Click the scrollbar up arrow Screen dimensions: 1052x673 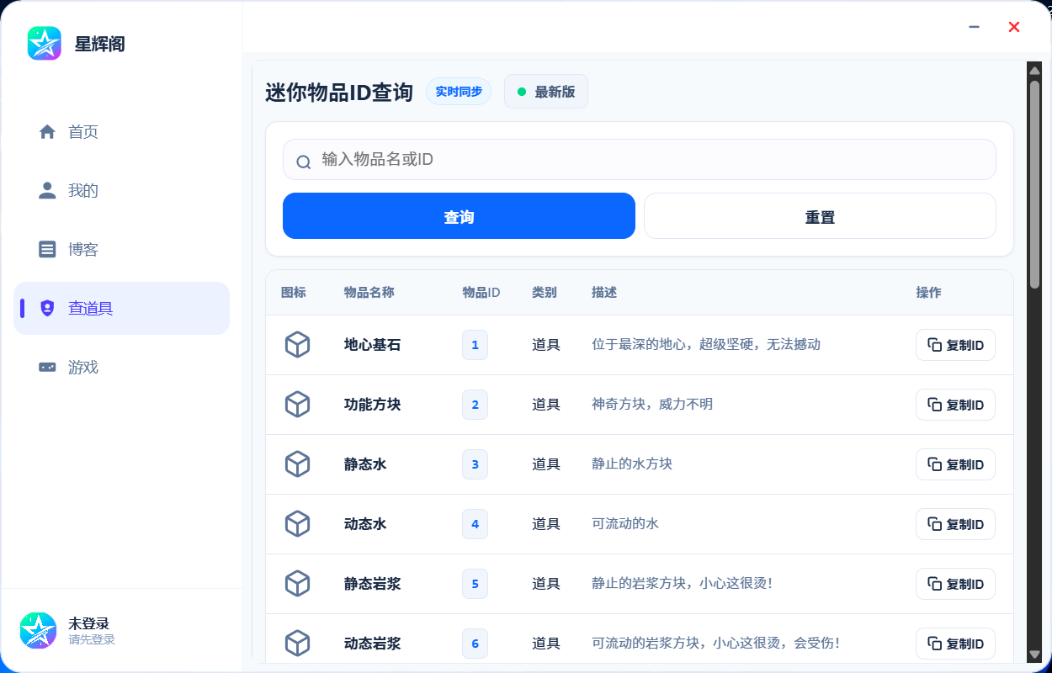click(1034, 69)
